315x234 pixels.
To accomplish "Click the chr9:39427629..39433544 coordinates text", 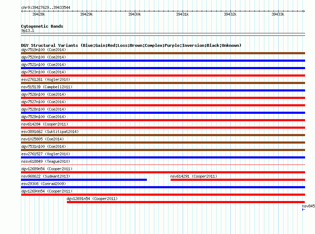I will pyautogui.click(x=46, y=7).
